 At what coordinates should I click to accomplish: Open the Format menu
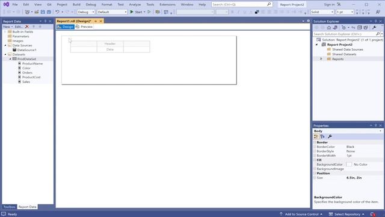107,4
